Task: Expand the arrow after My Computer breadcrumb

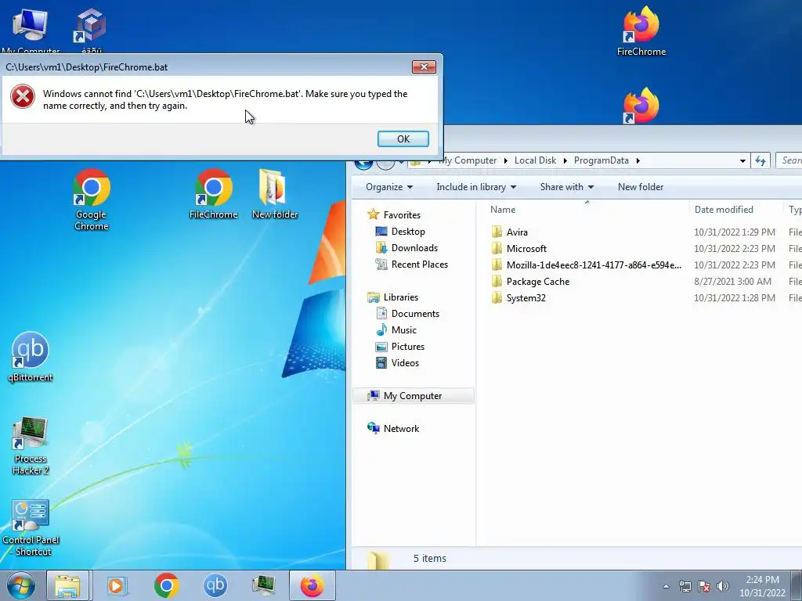Action: pyautogui.click(x=505, y=160)
